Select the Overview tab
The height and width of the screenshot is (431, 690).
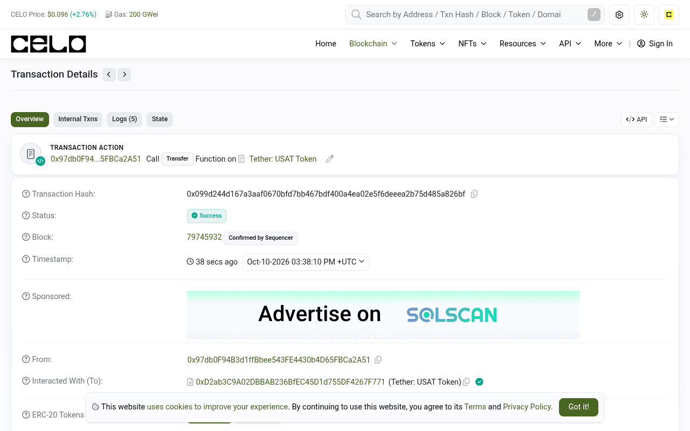(x=30, y=120)
